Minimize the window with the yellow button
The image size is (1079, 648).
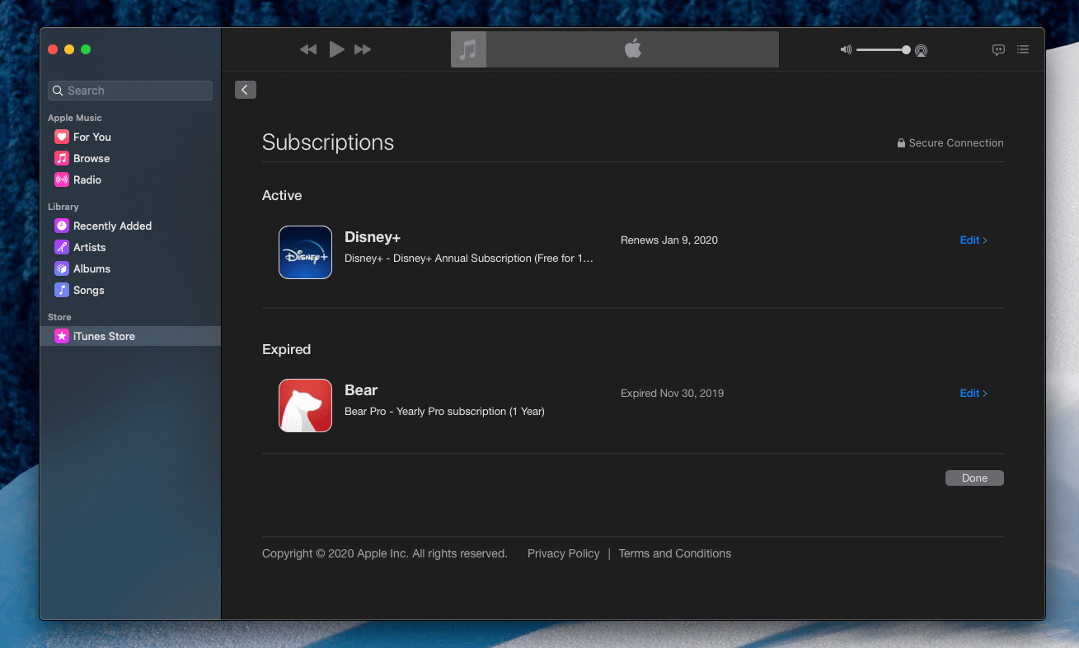[69, 49]
